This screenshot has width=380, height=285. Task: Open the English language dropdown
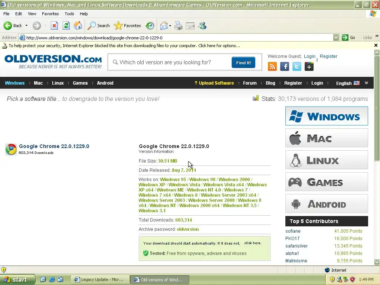(347, 83)
